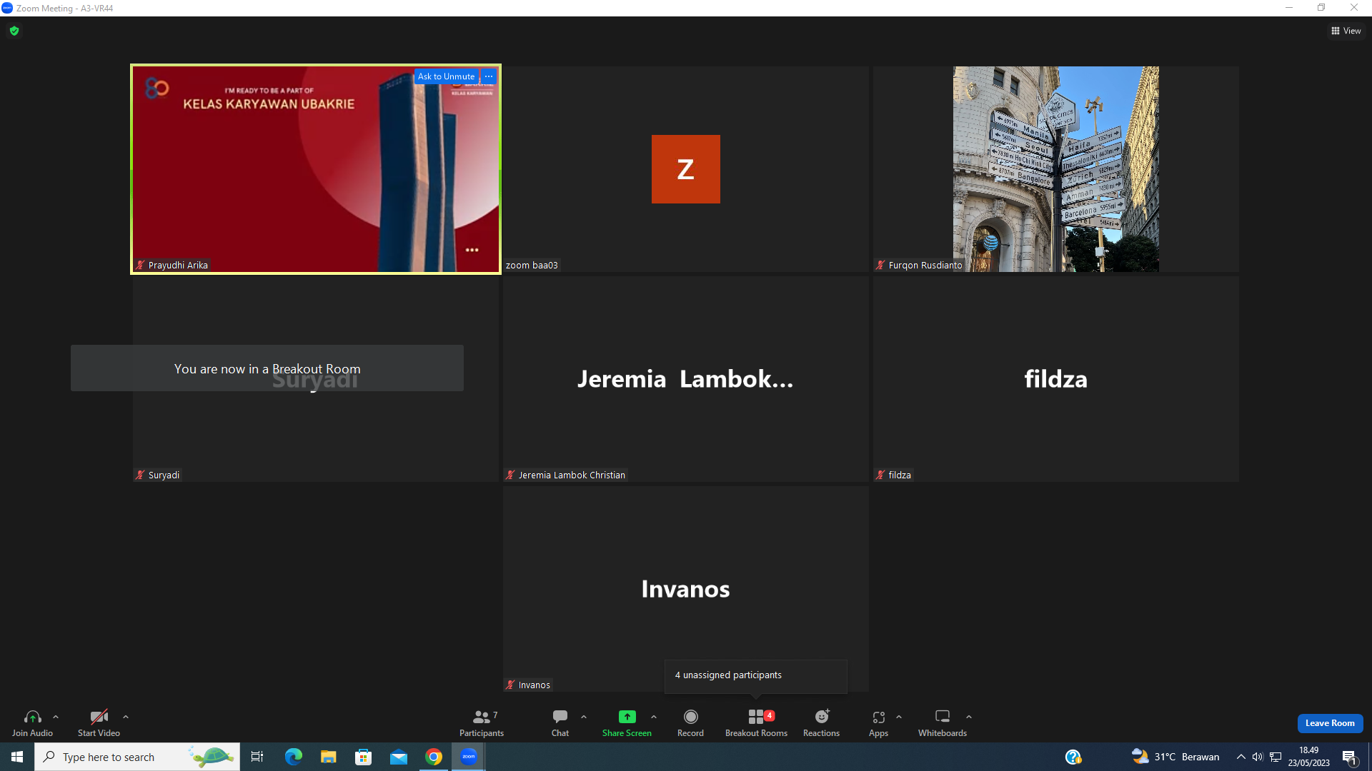Select the Jeremia Lambok Christian tile
The height and width of the screenshot is (771, 1372).
pyautogui.click(x=685, y=379)
